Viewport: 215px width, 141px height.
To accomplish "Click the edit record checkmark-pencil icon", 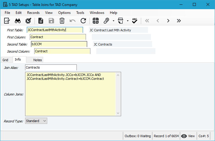I will click(7, 21).
